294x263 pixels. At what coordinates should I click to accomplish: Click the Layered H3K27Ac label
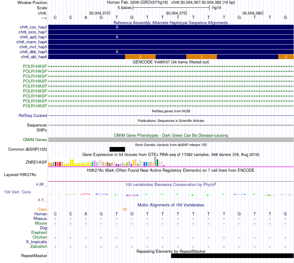coord(20,175)
